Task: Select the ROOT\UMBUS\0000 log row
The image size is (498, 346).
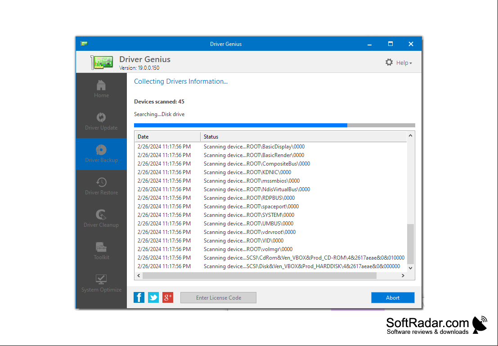Action: click(x=271, y=224)
